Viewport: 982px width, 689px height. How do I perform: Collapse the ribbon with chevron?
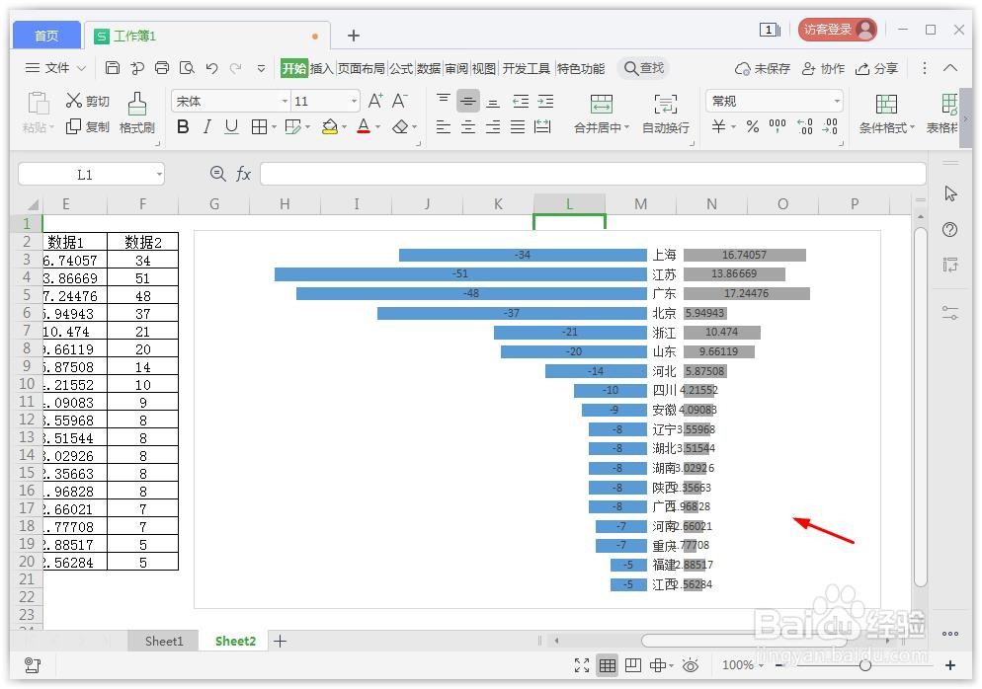point(950,67)
